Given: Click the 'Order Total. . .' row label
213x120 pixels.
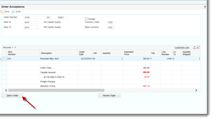Looking at the screenshot, I should point(47,68).
